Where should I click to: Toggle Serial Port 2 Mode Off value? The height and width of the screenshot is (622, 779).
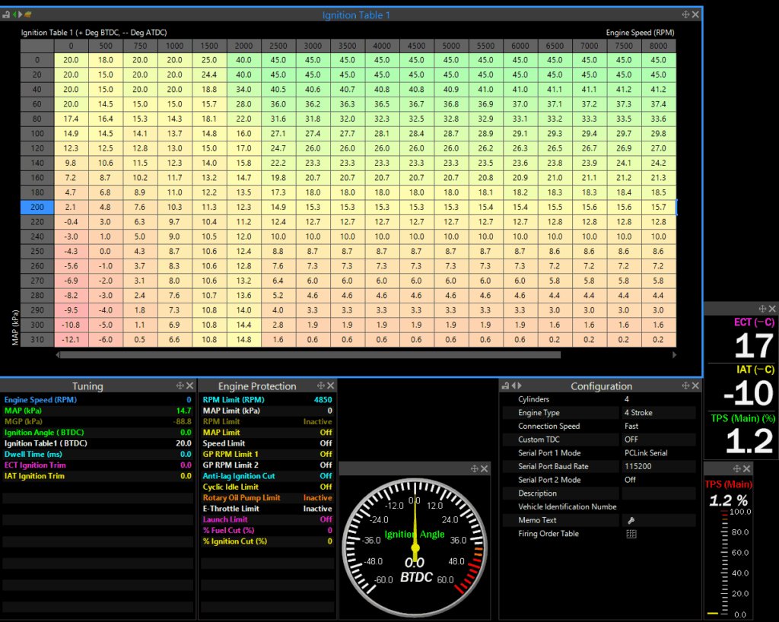point(630,480)
